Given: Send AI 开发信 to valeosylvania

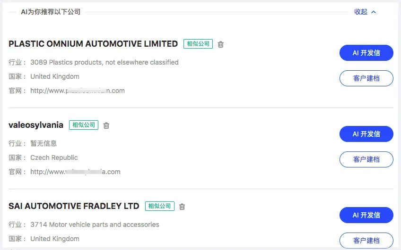Looking at the screenshot, I should click(x=366, y=134).
